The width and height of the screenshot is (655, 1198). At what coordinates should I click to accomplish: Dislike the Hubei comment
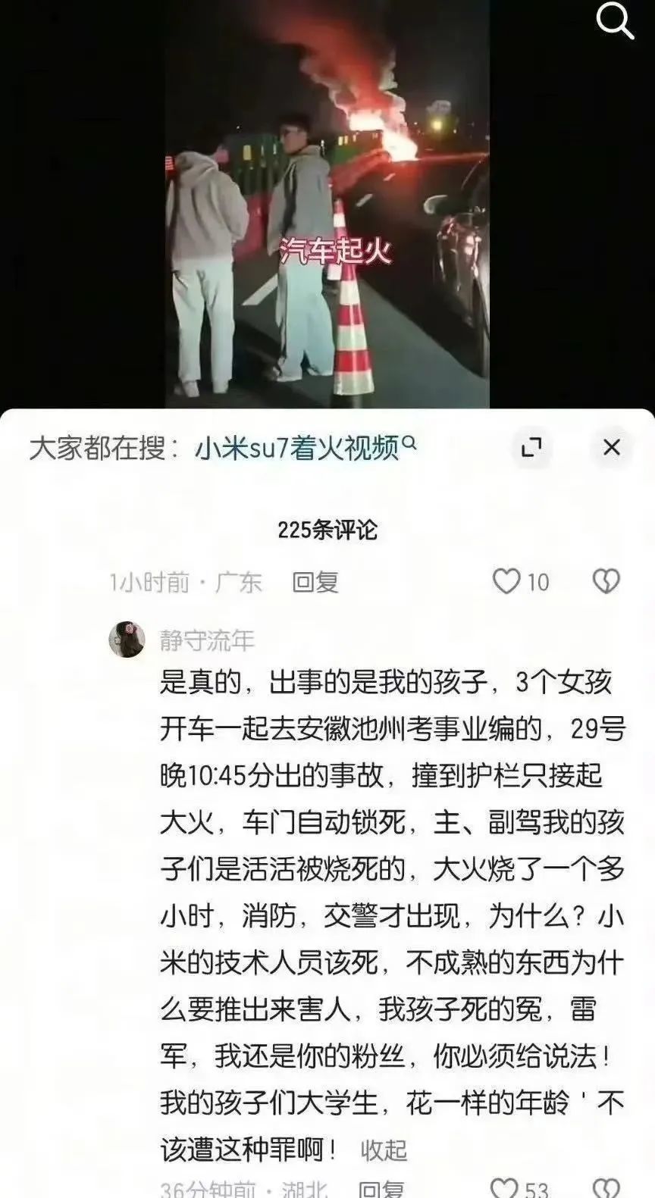click(x=606, y=1188)
